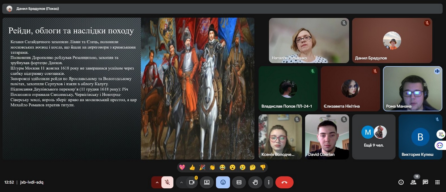This screenshot has height=192, width=446.
Task: Send the thinking face reaction
Action: pyautogui.click(x=253, y=167)
